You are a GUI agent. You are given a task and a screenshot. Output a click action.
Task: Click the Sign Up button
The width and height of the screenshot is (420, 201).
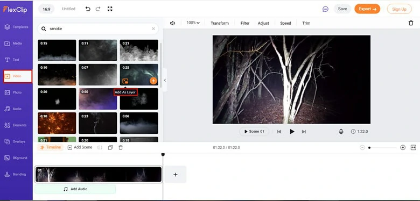click(x=399, y=9)
